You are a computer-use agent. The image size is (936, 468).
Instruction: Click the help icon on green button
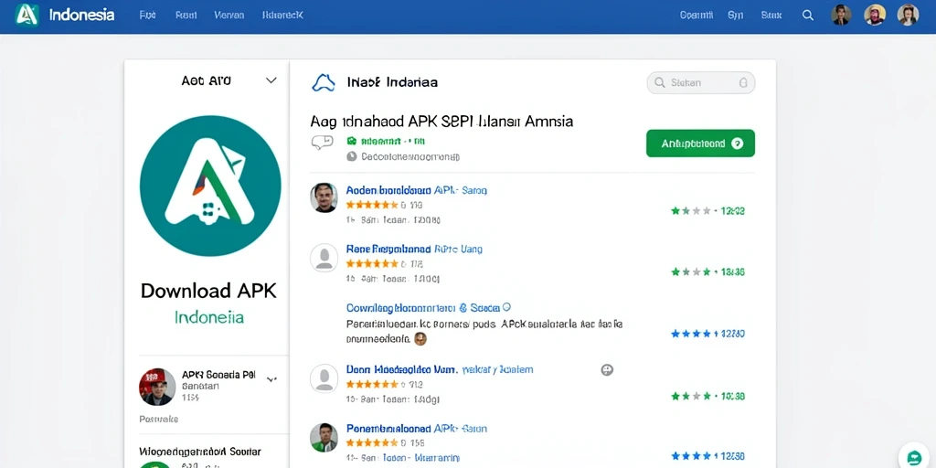(x=738, y=144)
